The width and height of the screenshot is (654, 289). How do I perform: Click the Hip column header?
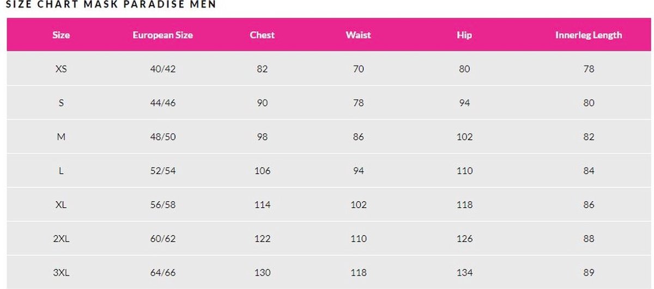pos(464,35)
